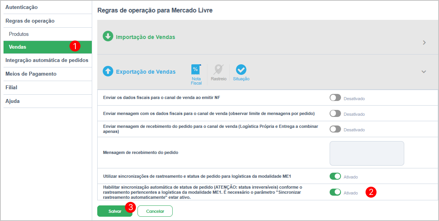Select Vendas in the sidebar
This screenshot has width=439, height=221.
(48, 47)
